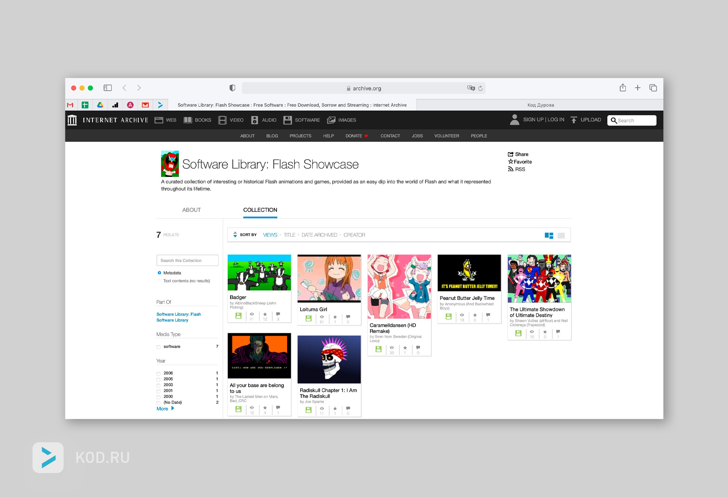The width and height of the screenshot is (728, 497).
Task: Click the Internet Archive logo icon
Action: click(72, 120)
